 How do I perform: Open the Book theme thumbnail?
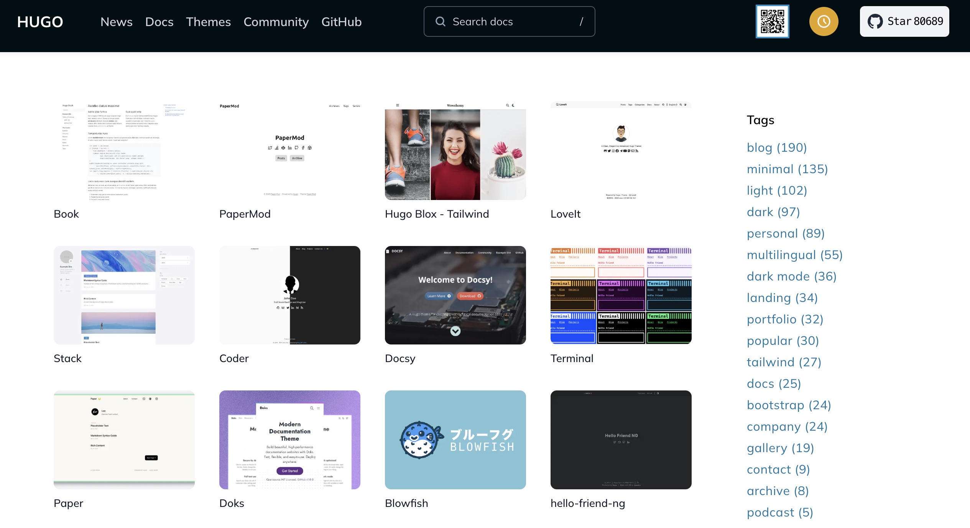124,151
